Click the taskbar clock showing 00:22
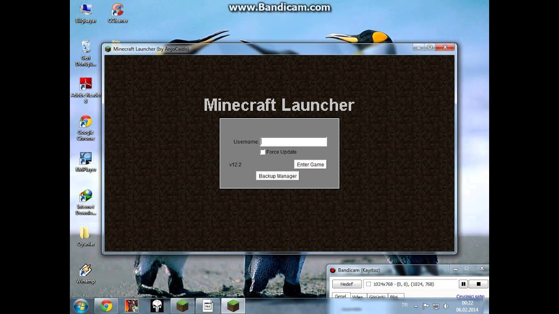559x314 pixels. 467,306
